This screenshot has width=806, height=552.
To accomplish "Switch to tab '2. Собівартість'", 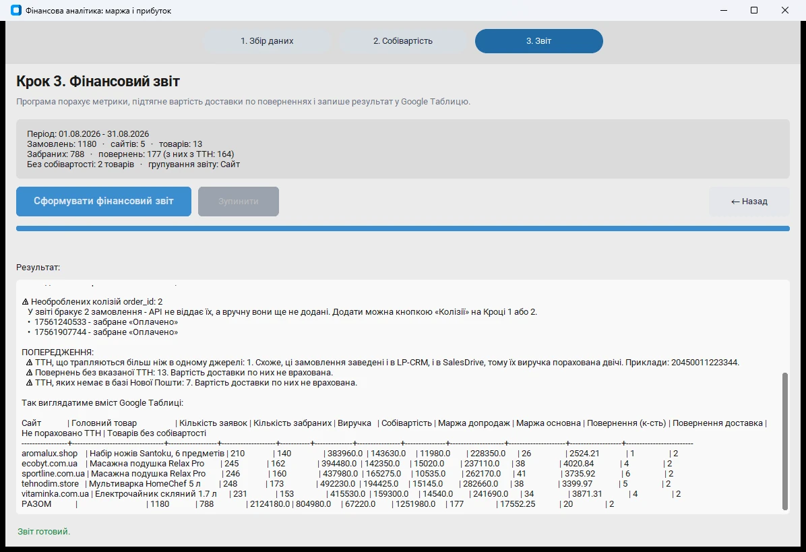I will pos(403,41).
